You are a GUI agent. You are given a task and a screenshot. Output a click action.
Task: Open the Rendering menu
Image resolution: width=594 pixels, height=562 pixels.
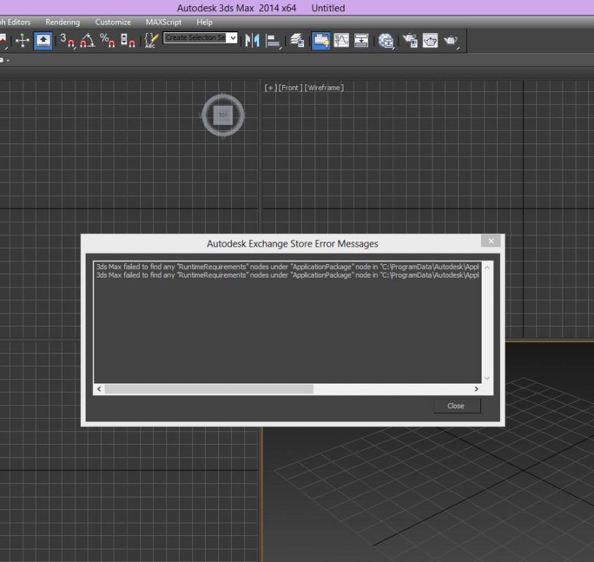click(x=62, y=22)
